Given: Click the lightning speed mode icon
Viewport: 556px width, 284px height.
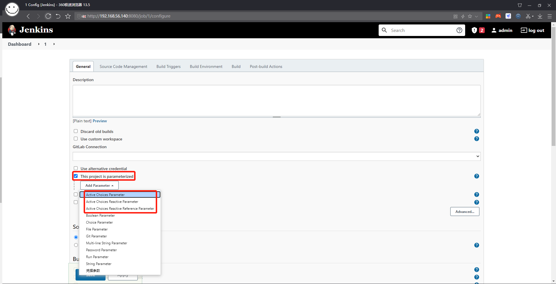Looking at the screenshot, I should (463, 16).
